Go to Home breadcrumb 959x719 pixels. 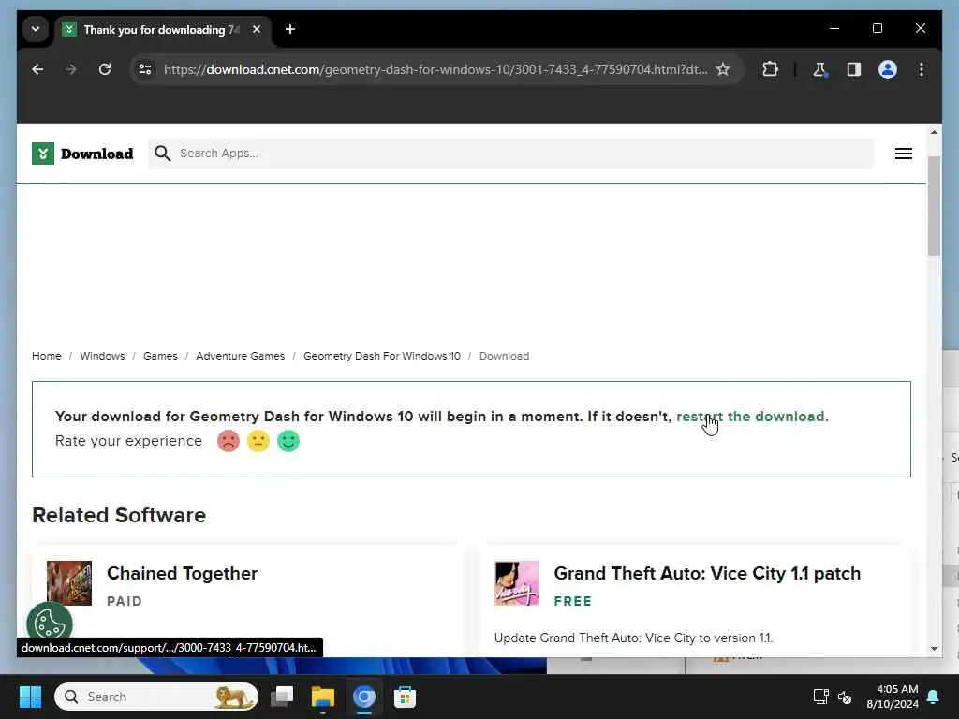(x=47, y=356)
